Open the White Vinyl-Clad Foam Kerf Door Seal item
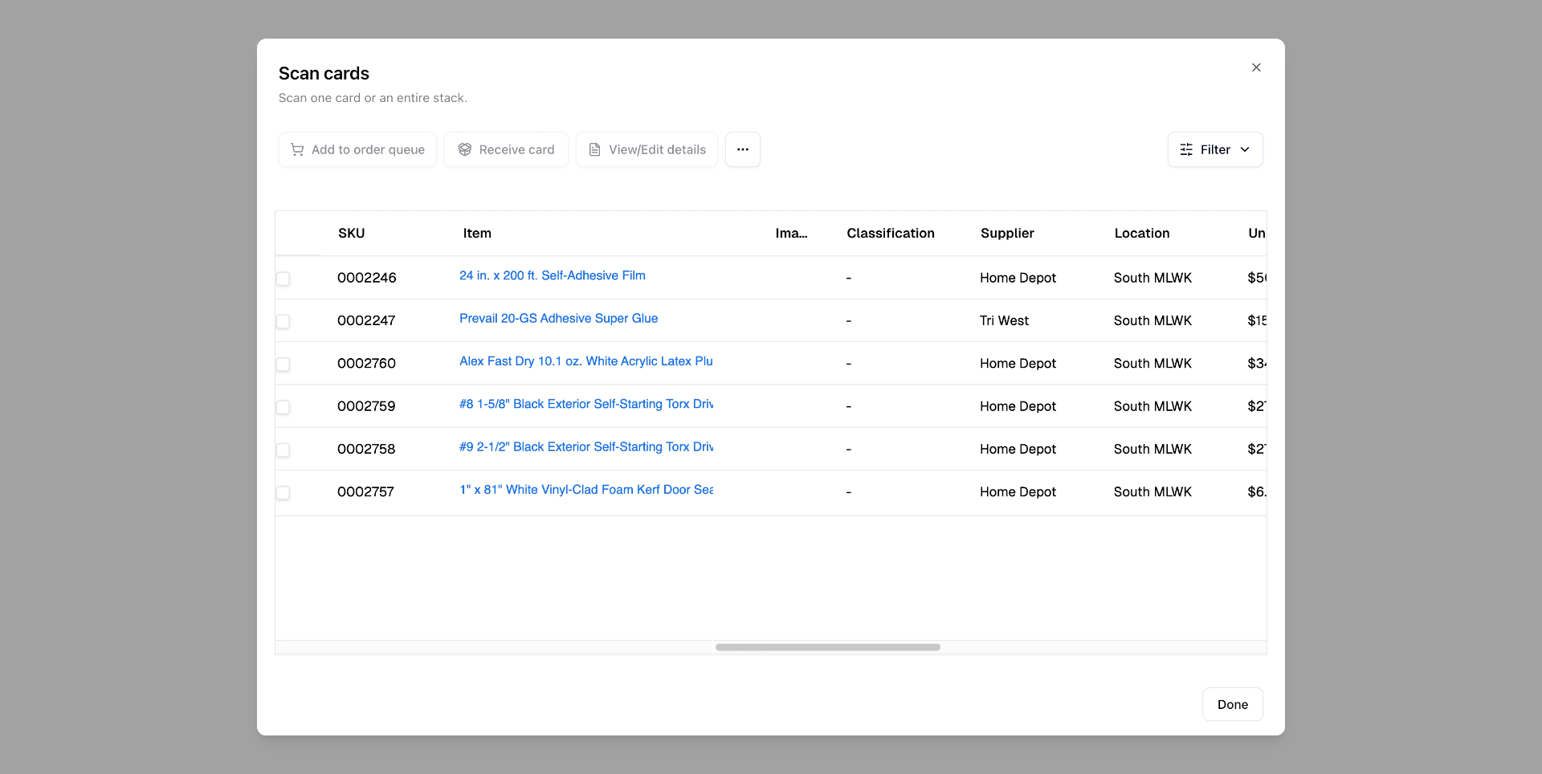 tap(586, 489)
